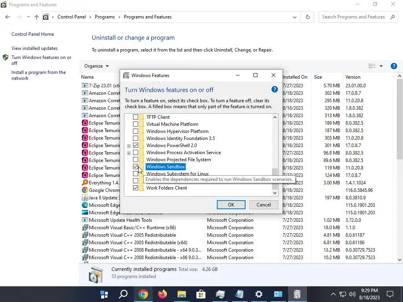Viewport: 403px width, 302px height.
Task: Open File Explorer from taskbar
Action: (x=181, y=294)
